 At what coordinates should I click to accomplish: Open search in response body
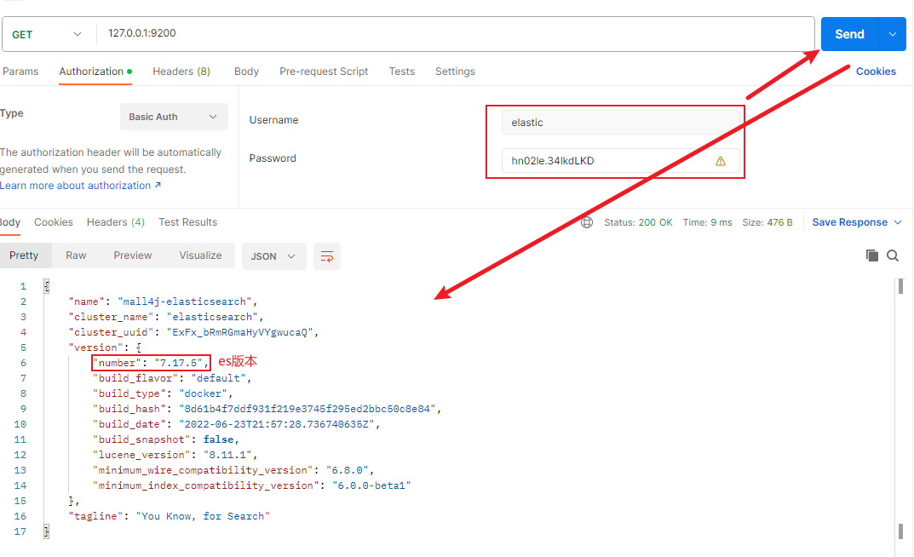893,256
